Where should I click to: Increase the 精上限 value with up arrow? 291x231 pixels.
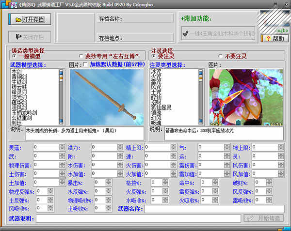173,146
